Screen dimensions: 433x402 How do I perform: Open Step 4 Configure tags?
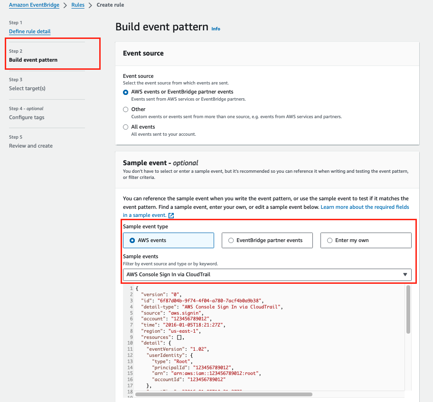(x=26, y=117)
